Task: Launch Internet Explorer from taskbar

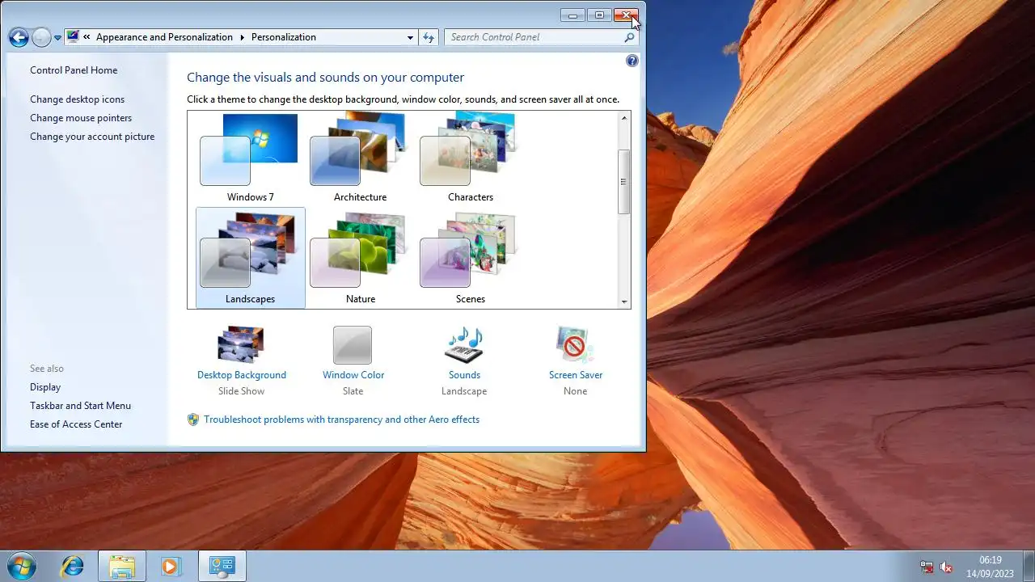Action: click(x=72, y=566)
